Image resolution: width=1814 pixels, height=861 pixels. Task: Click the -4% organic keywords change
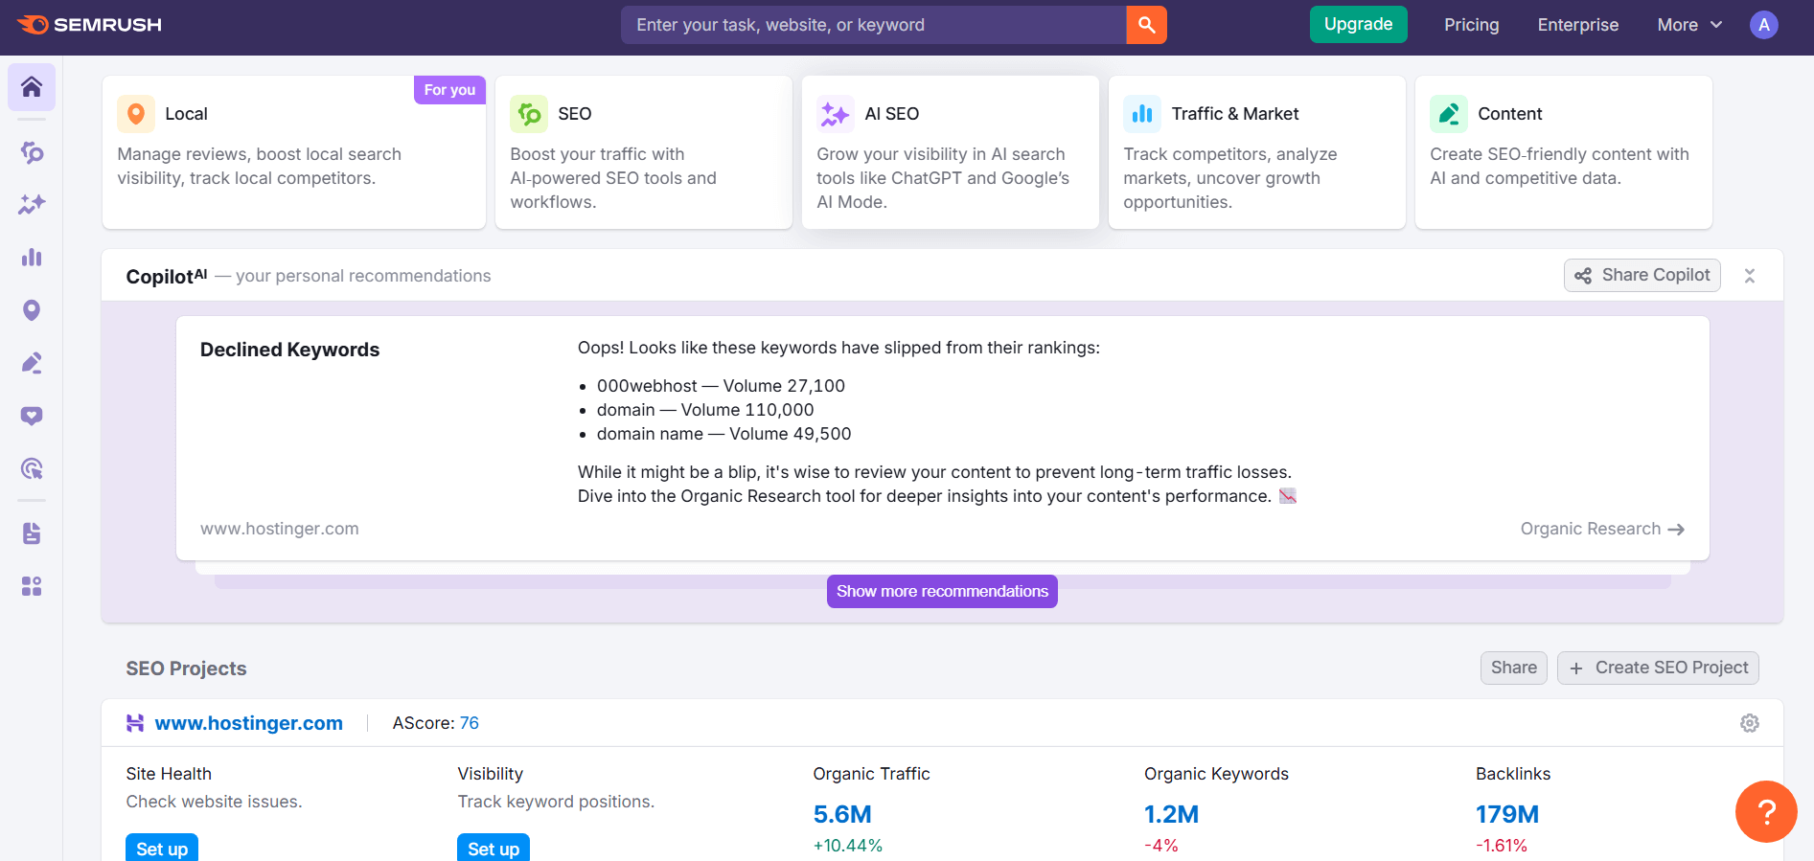click(x=1161, y=846)
